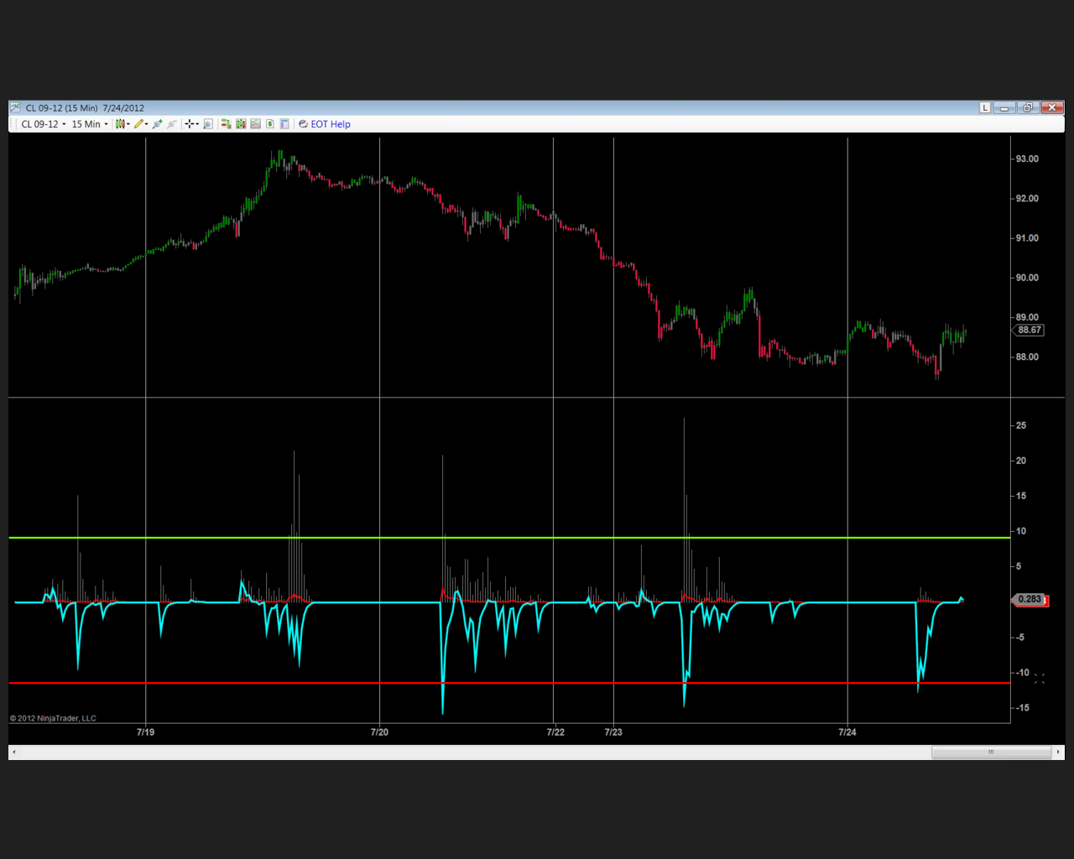Open the EOT Help link
1074x859 pixels.
coord(325,124)
